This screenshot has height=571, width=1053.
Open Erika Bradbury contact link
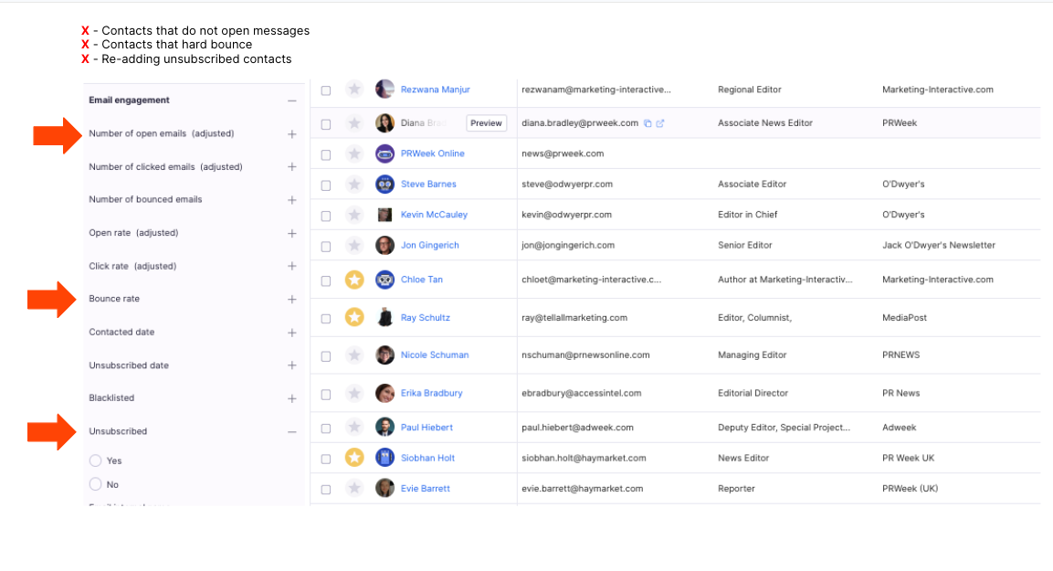tap(432, 393)
